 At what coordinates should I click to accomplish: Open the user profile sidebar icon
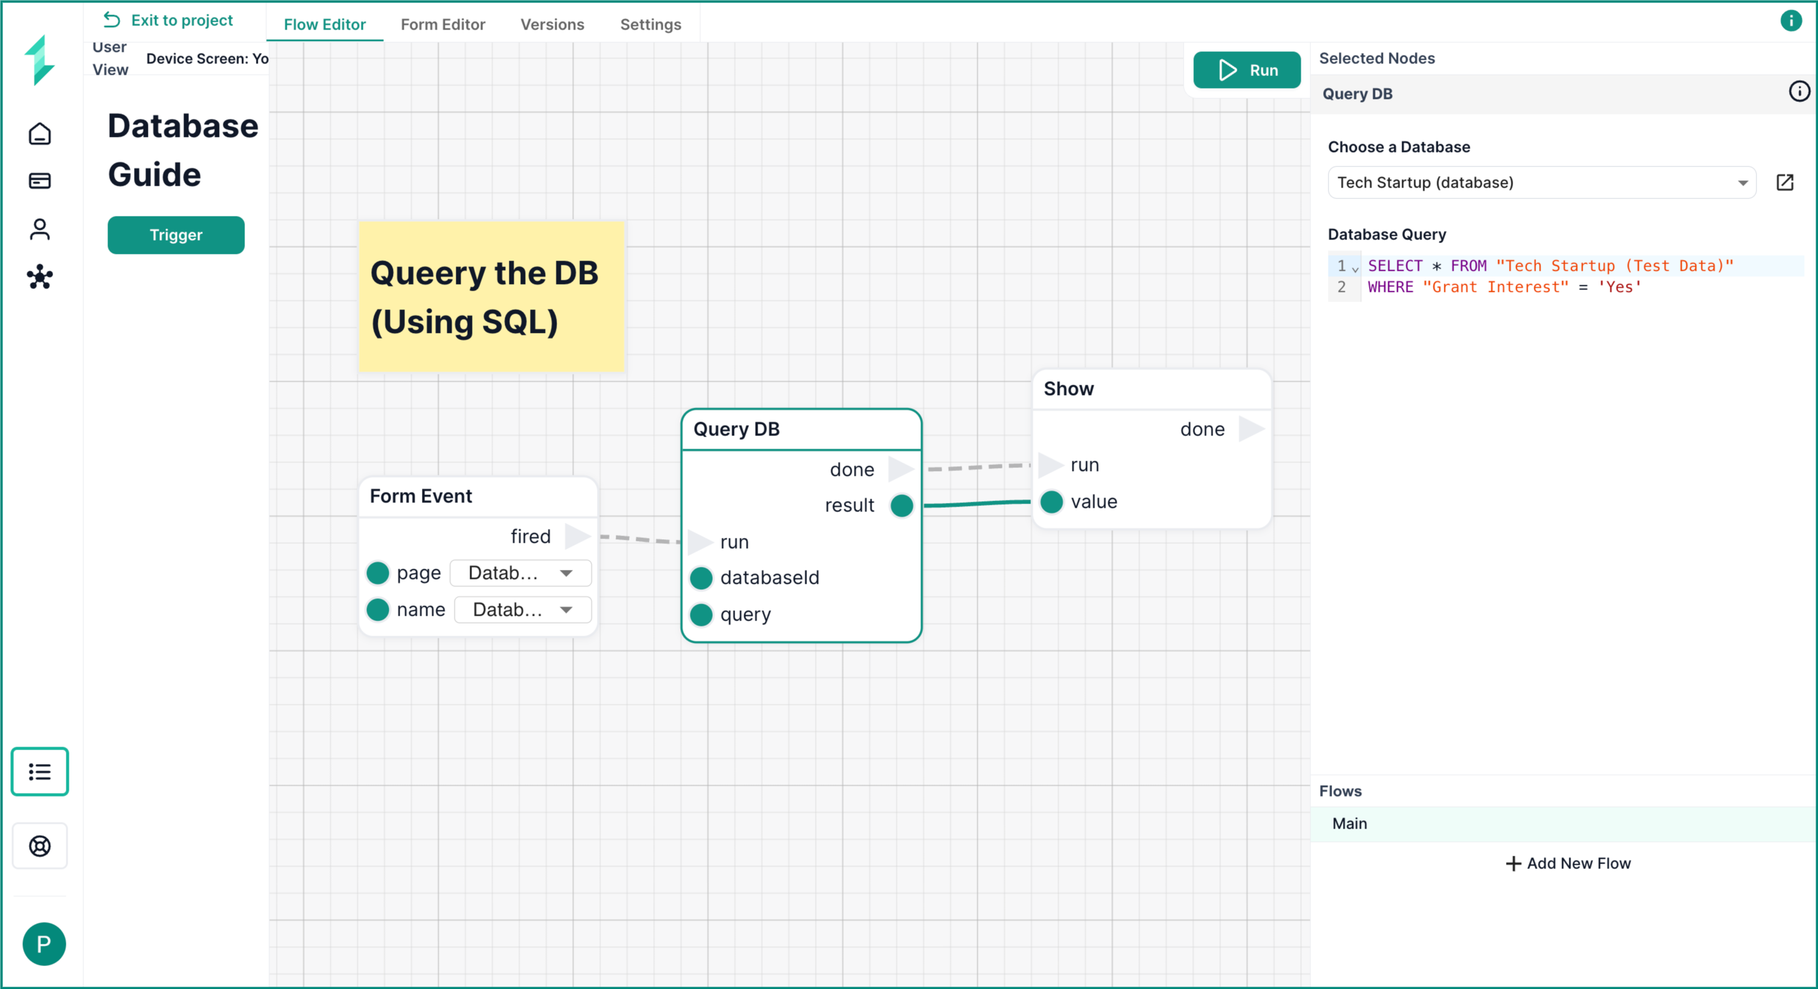tap(39, 229)
